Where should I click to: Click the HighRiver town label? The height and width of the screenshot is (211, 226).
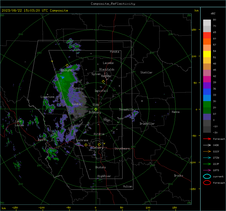(104, 176)
